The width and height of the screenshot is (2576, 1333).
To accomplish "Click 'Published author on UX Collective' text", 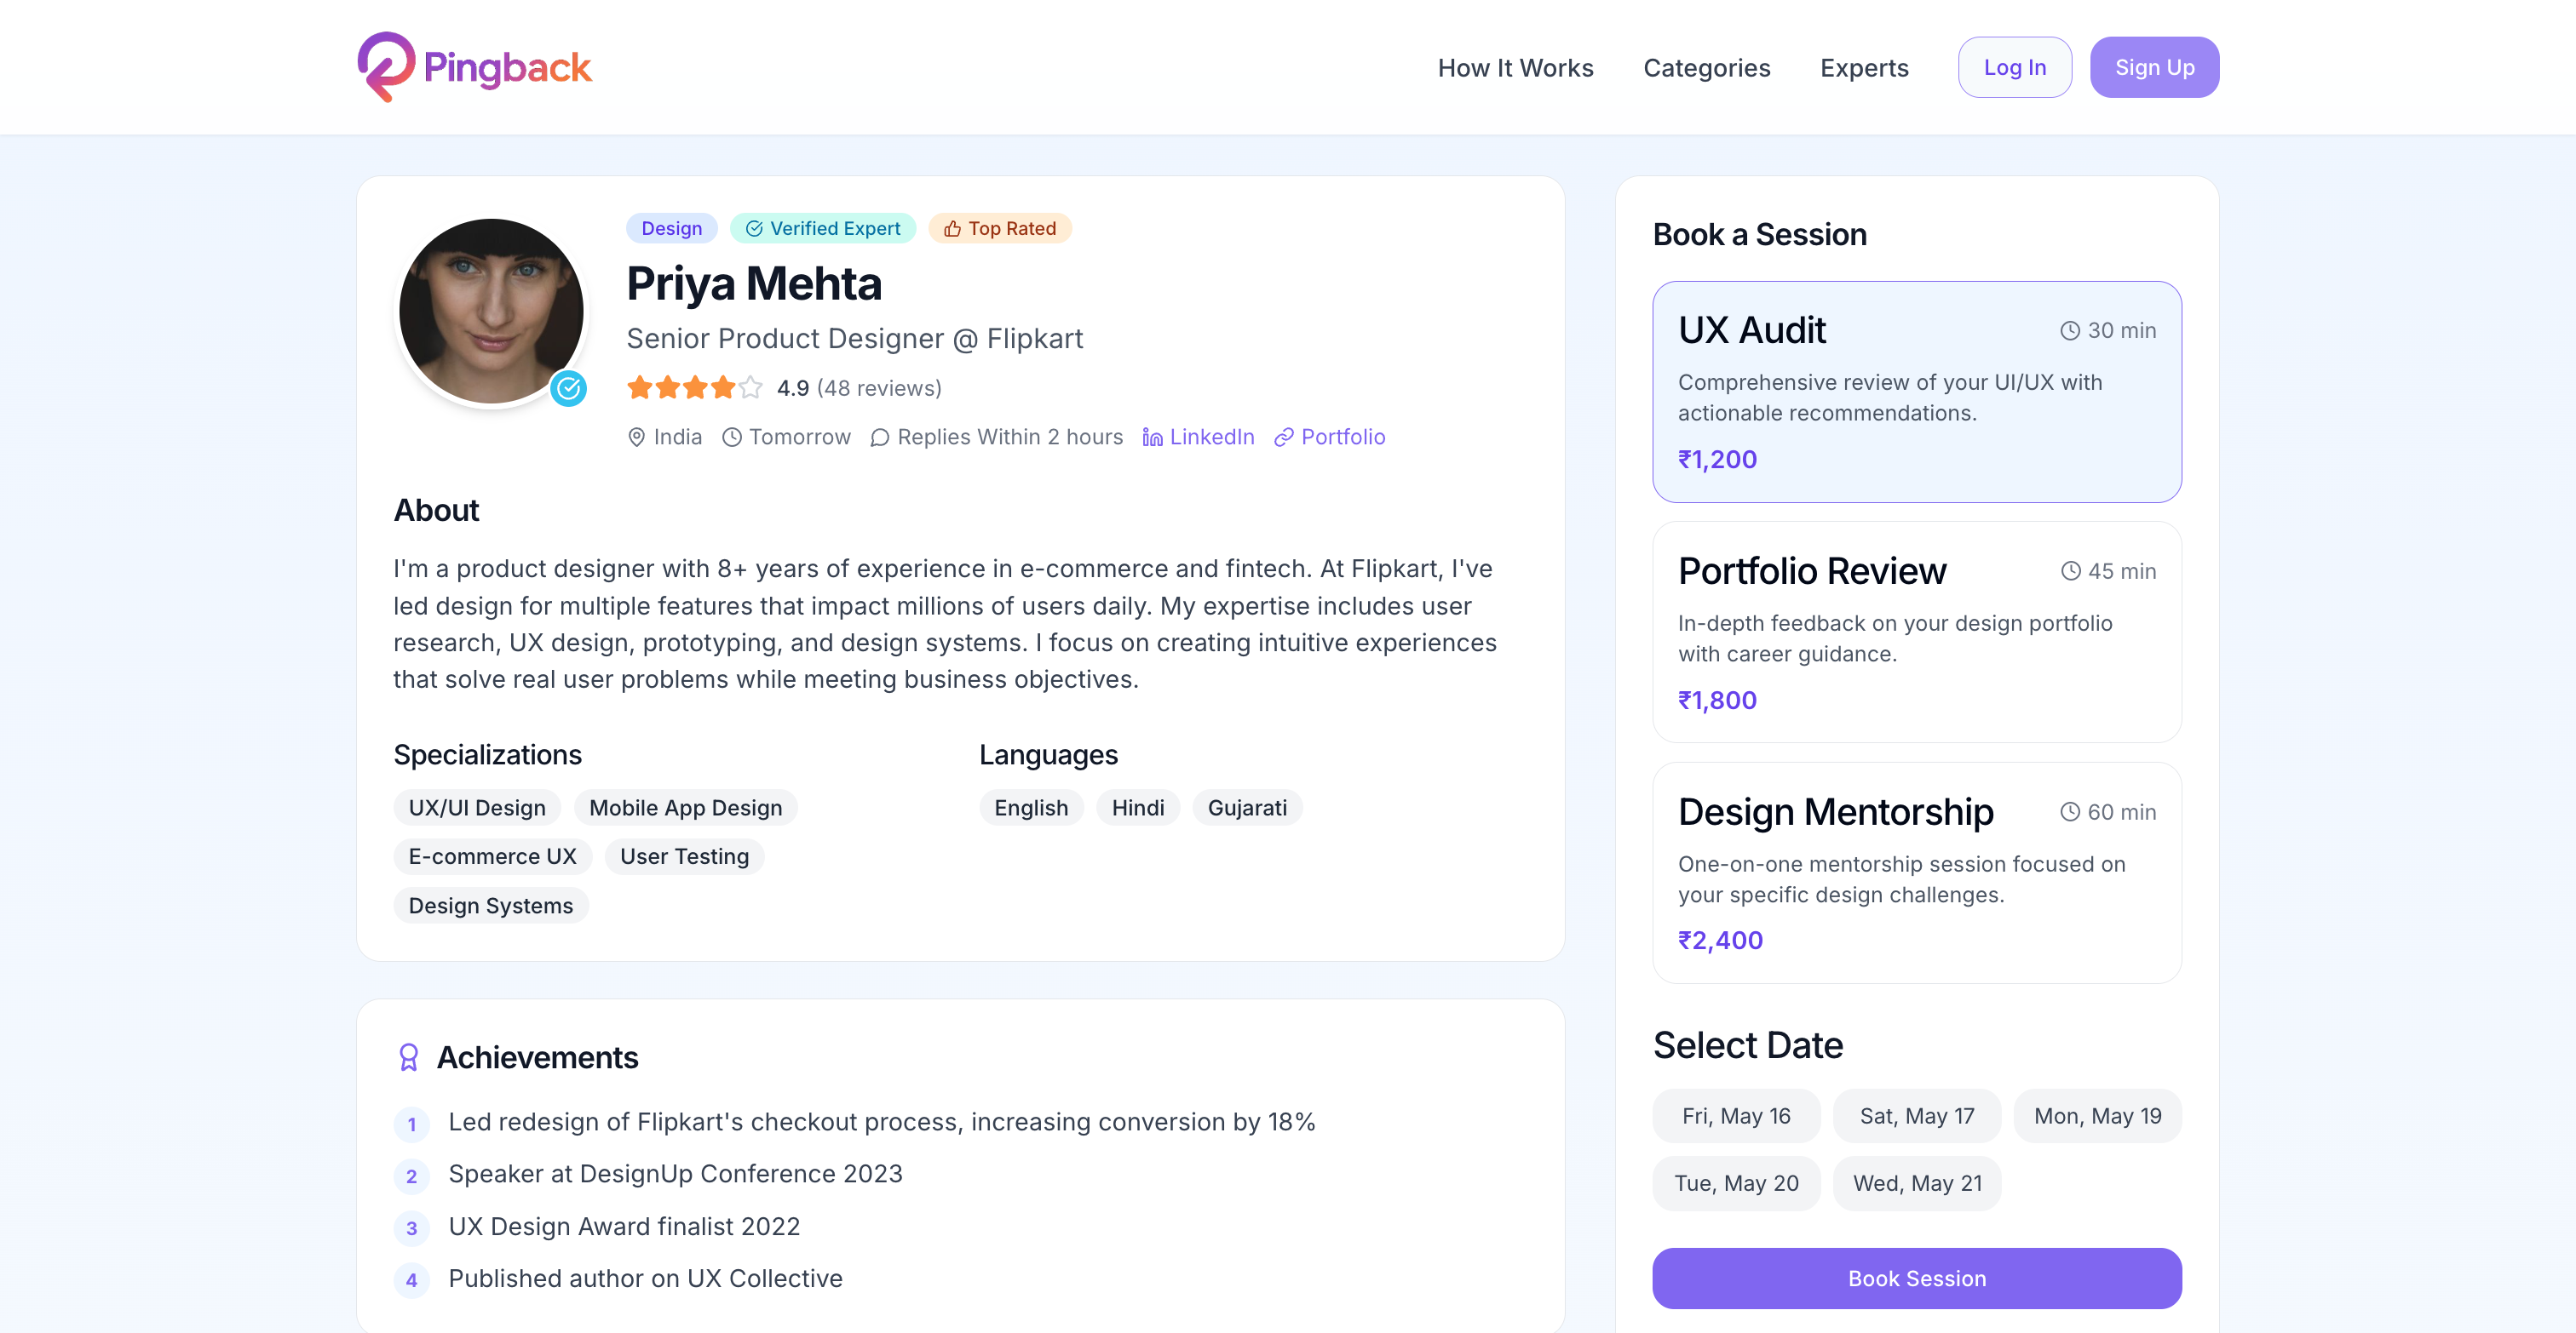I will pyautogui.click(x=645, y=1278).
